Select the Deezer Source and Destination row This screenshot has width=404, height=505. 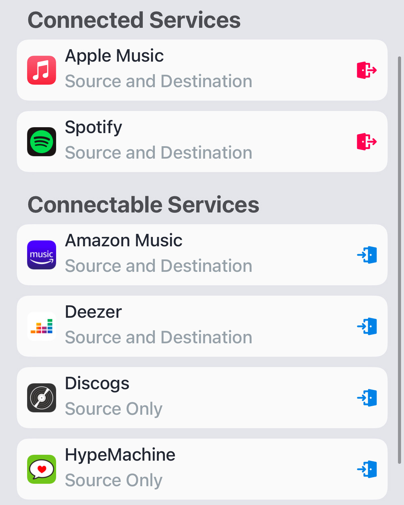202,326
